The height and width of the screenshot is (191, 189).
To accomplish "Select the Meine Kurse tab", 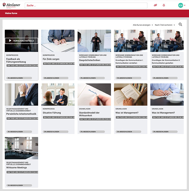I will (x=11, y=13).
